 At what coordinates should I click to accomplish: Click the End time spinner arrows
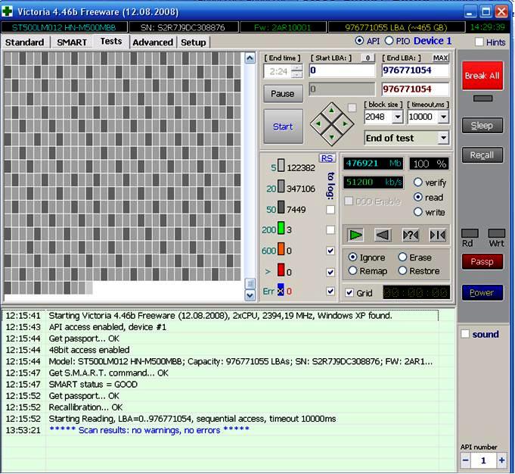297,71
